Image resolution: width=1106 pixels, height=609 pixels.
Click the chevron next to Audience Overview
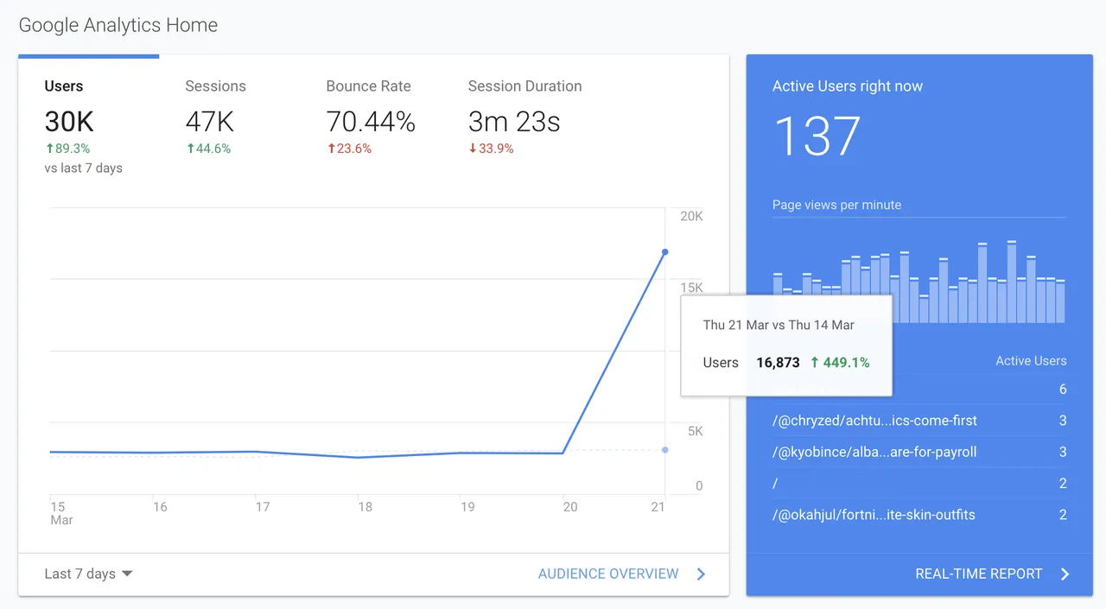701,574
